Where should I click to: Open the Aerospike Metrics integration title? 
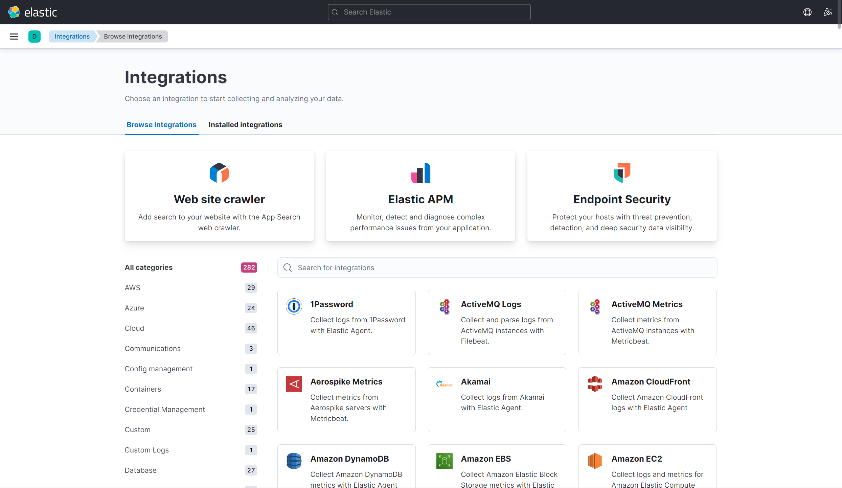click(346, 382)
